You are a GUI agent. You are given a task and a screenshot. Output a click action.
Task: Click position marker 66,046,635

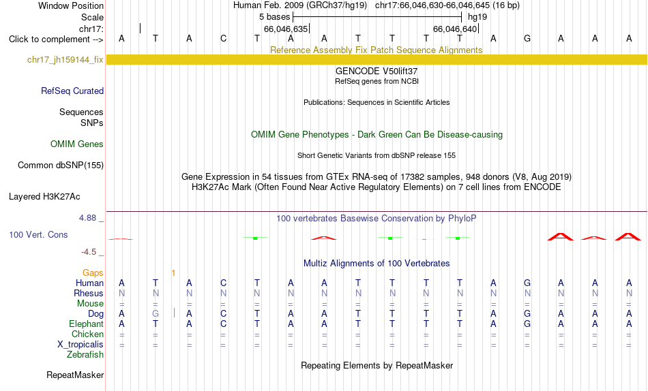[286, 29]
